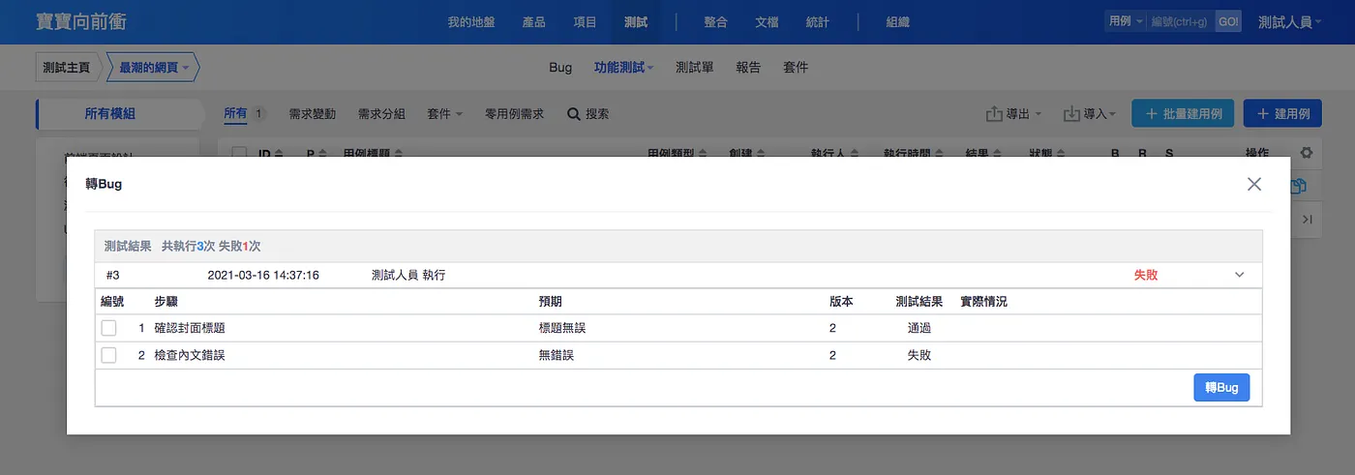Click the 建用例 button
The image size is (1355, 475).
click(1282, 114)
